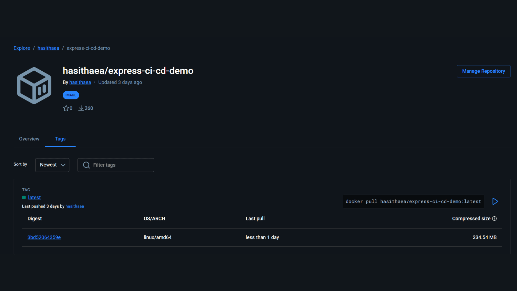Click the repository title hasithaea/express-ci-cd-demo
The width and height of the screenshot is (517, 291).
tap(128, 71)
